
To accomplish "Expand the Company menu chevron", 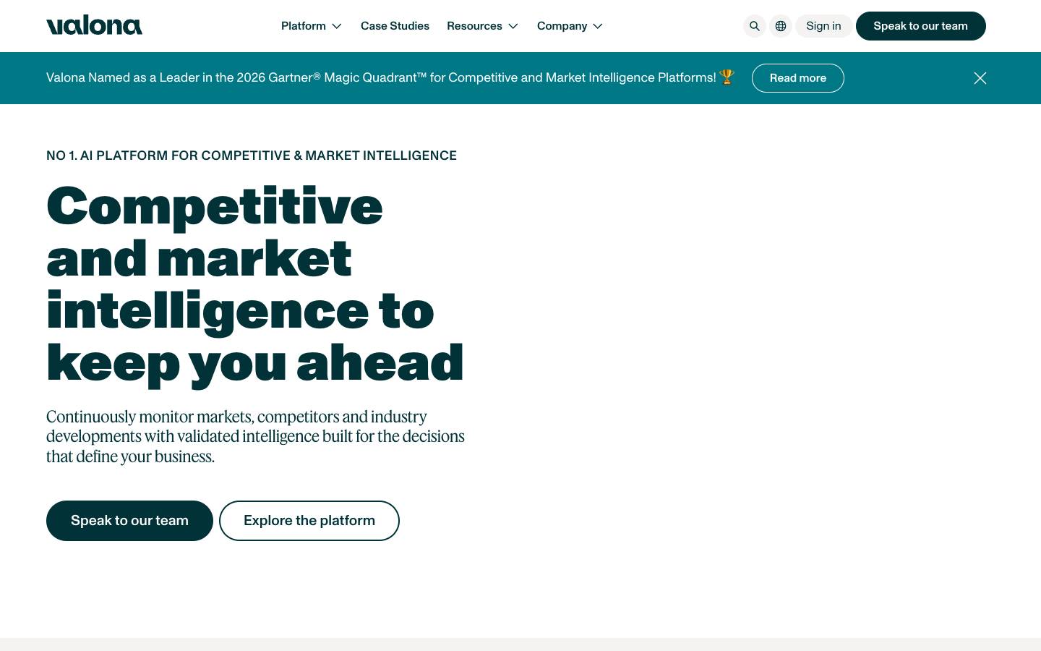I will [598, 26].
